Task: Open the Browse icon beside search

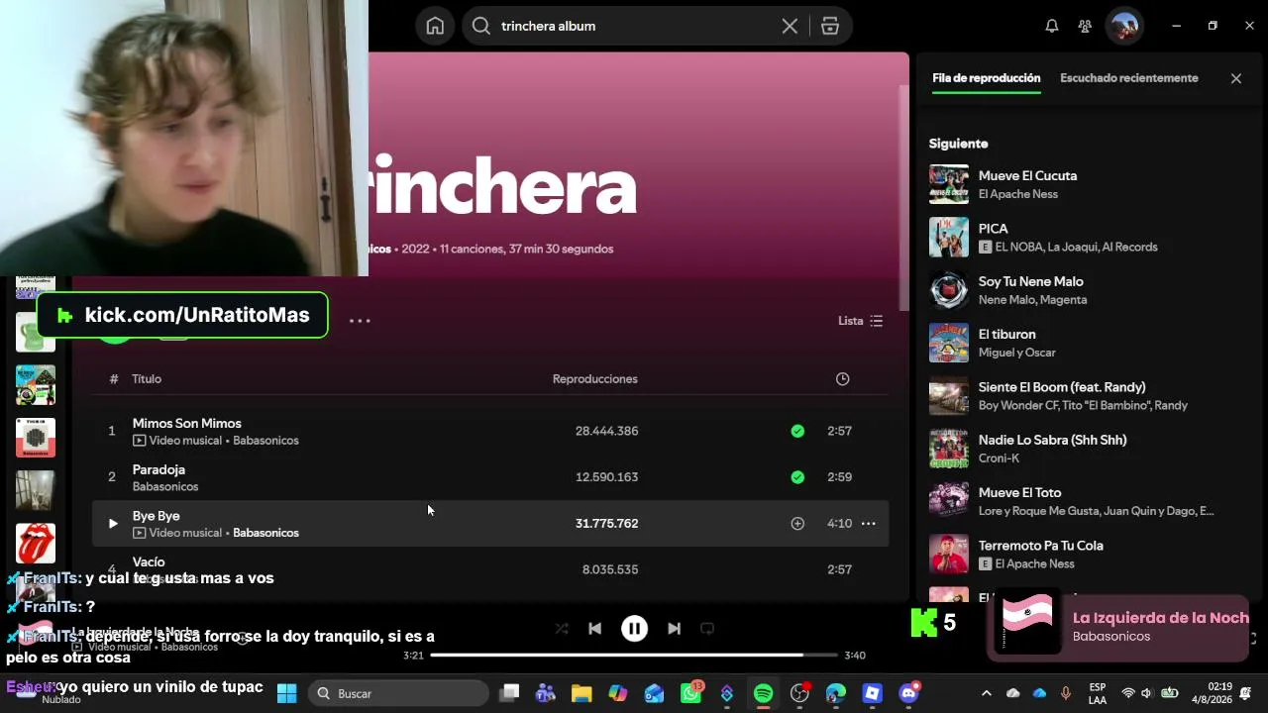Action: pyautogui.click(x=830, y=26)
